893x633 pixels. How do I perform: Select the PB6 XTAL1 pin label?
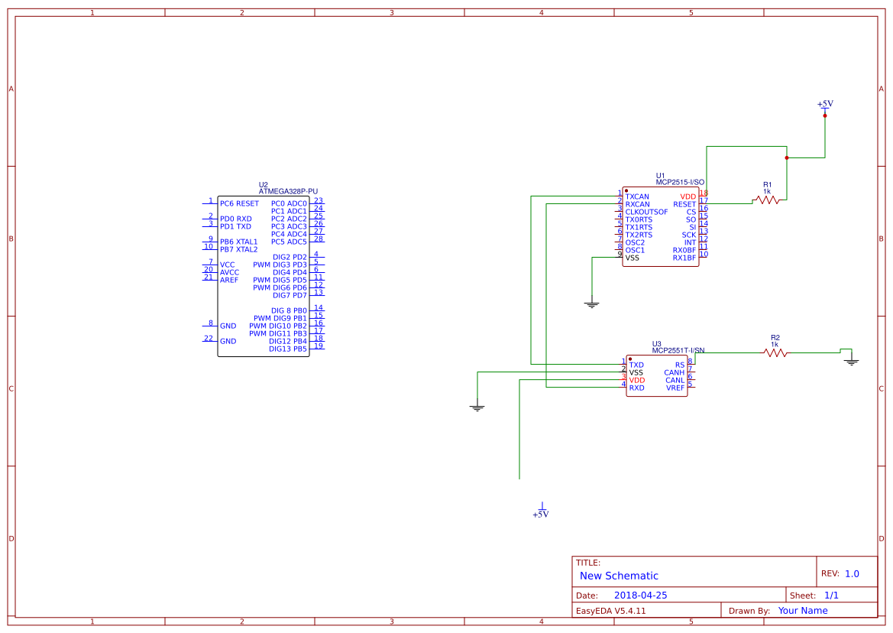point(238,242)
